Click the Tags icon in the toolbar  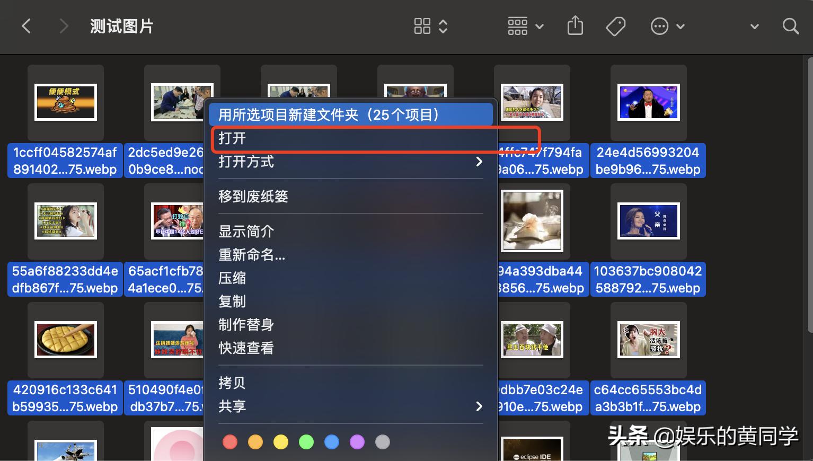pos(615,25)
